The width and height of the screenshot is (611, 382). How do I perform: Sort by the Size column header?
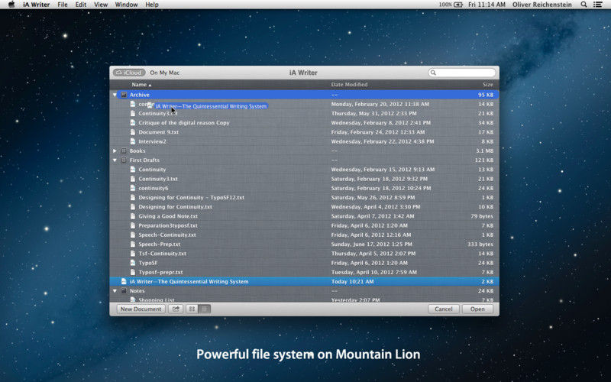487,85
